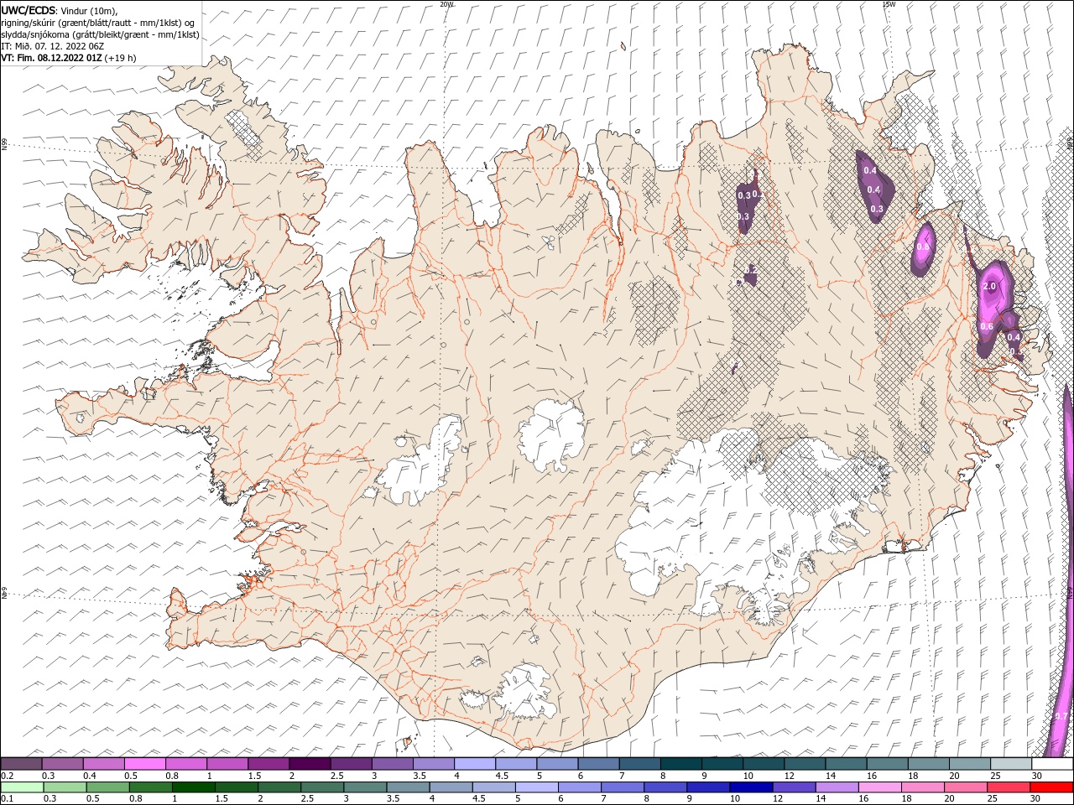Click upper legend swatch between 6 and 7

click(x=598, y=764)
